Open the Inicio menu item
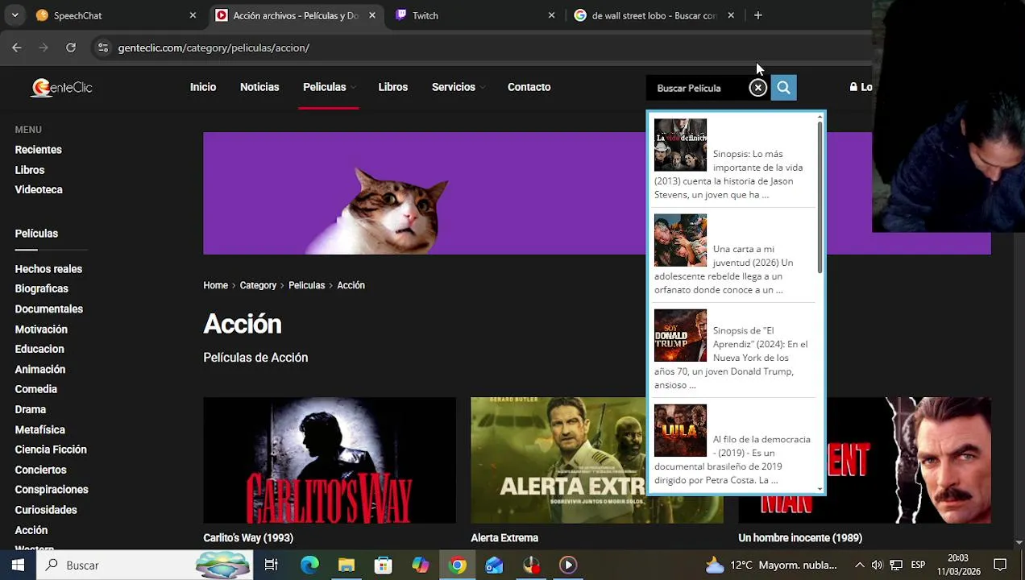 [203, 87]
